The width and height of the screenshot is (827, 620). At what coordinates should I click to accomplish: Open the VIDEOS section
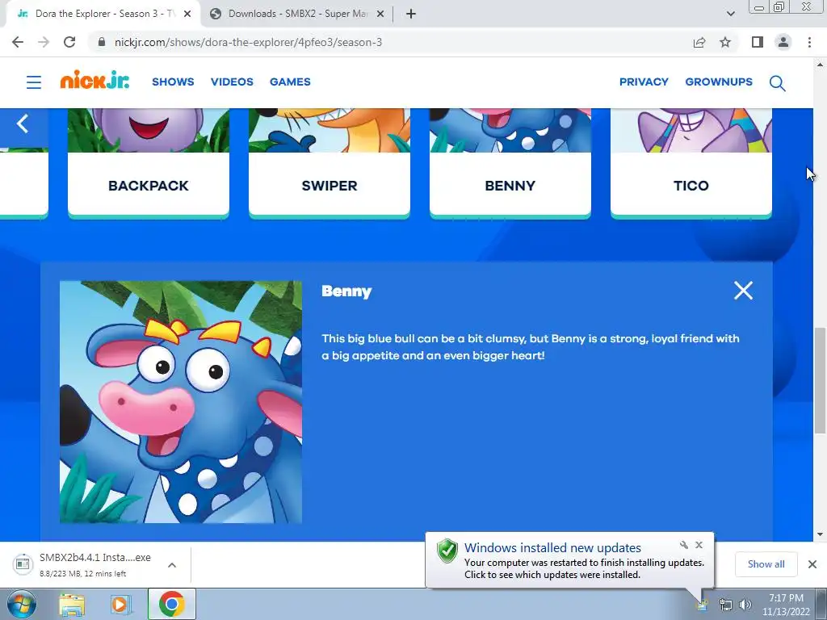(x=232, y=82)
